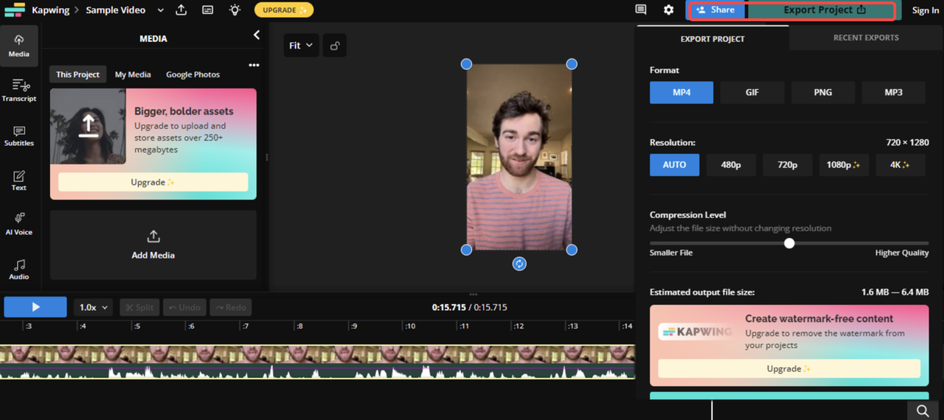This screenshot has height=420, width=944.
Task: Open the 1.0x playback speed dropdown
Action: pyautogui.click(x=93, y=307)
